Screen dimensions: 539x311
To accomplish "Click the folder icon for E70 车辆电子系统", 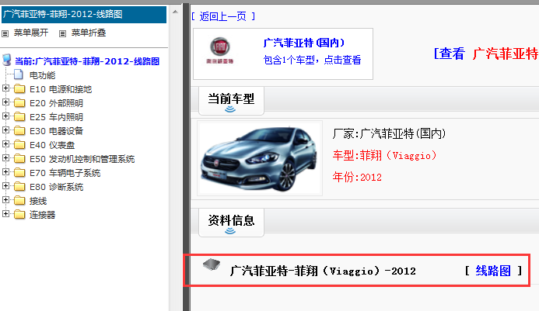I will (x=19, y=173).
